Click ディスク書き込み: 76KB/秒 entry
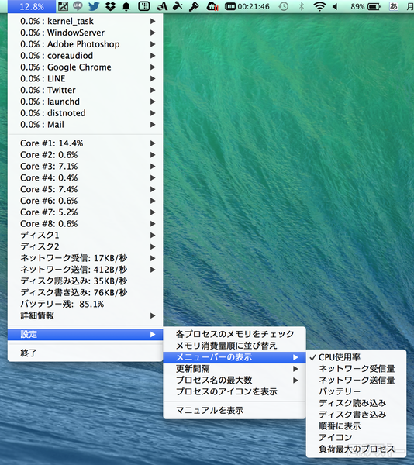Viewport: 414px width, 465px height. [85, 293]
